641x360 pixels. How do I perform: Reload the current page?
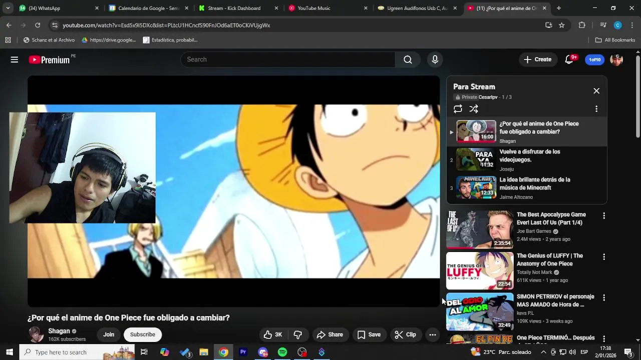[38, 25]
